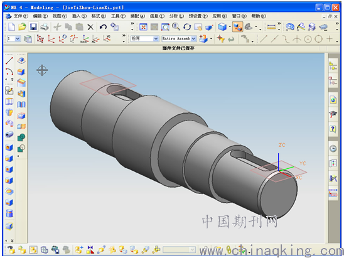344x258 pixels.
Task: Open Internet Explorer tab in resource bar
Action: click(x=333, y=100)
